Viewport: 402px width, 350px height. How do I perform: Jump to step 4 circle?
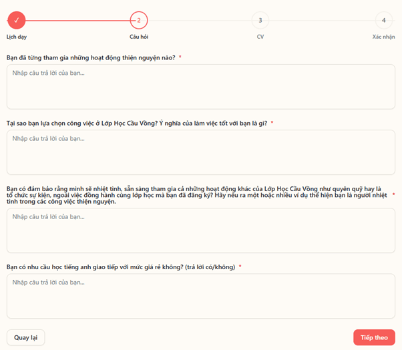[x=383, y=20]
